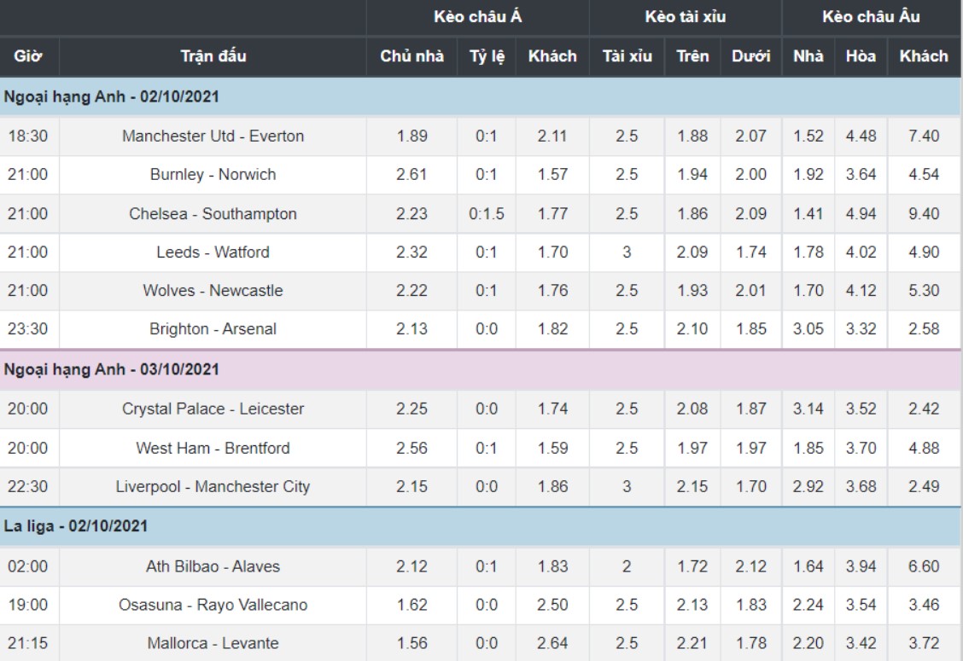Select the Burnley - Norwich match row
Image resolution: width=963 pixels, height=661 pixels.
pos(481,175)
